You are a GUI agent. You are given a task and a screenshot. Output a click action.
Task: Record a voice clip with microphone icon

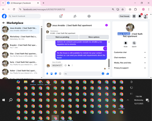coord(47,74)
